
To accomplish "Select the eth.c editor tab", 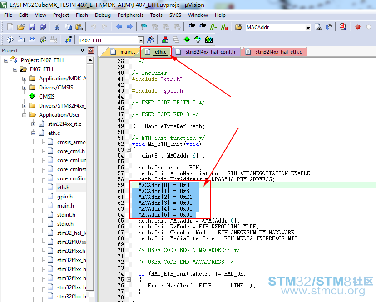I will pyautogui.click(x=156, y=52).
